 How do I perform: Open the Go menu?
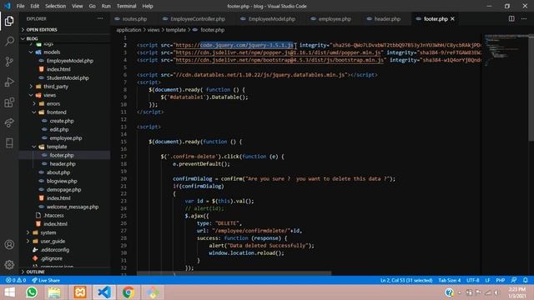click(x=93, y=6)
